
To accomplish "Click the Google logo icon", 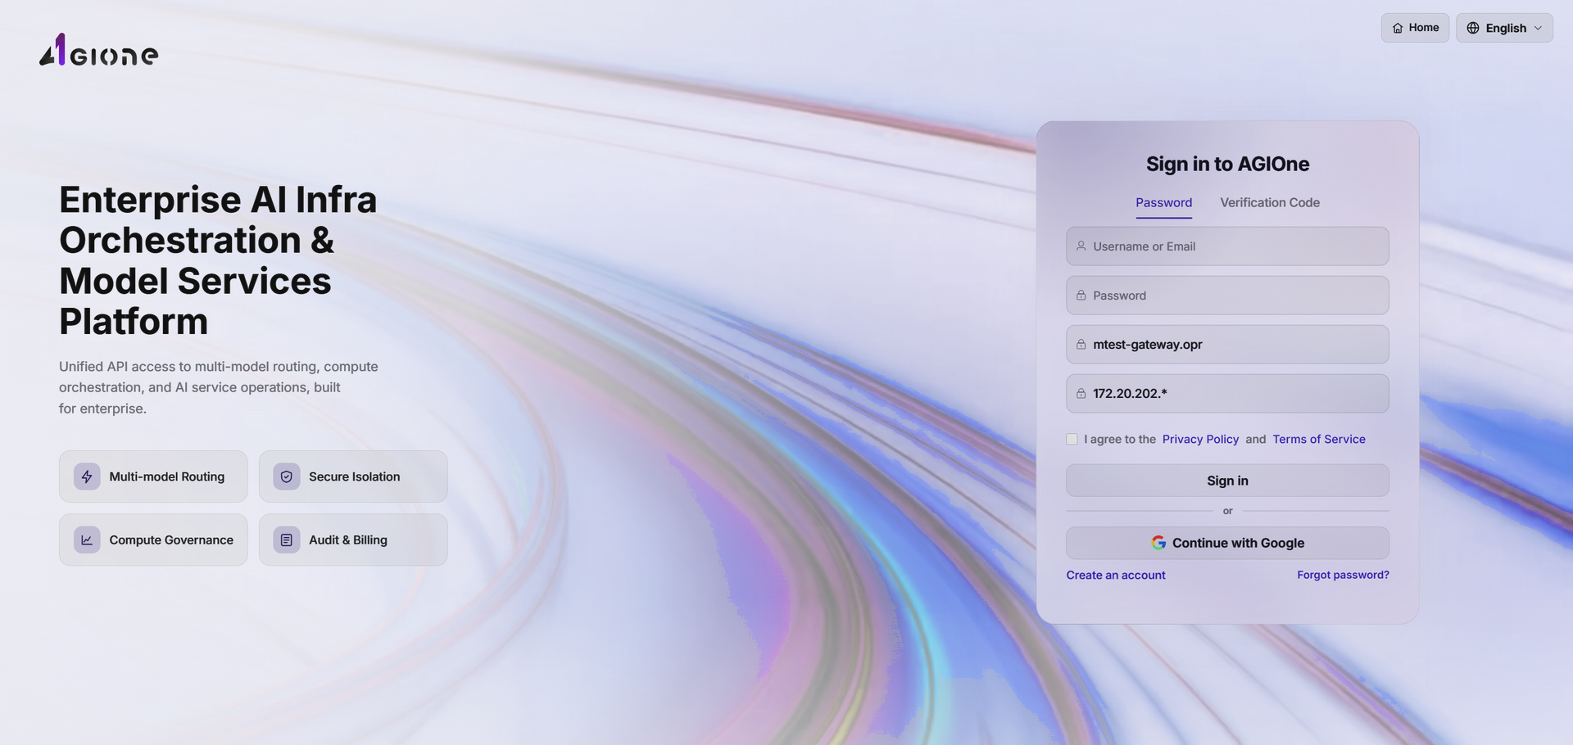I will click(x=1158, y=543).
